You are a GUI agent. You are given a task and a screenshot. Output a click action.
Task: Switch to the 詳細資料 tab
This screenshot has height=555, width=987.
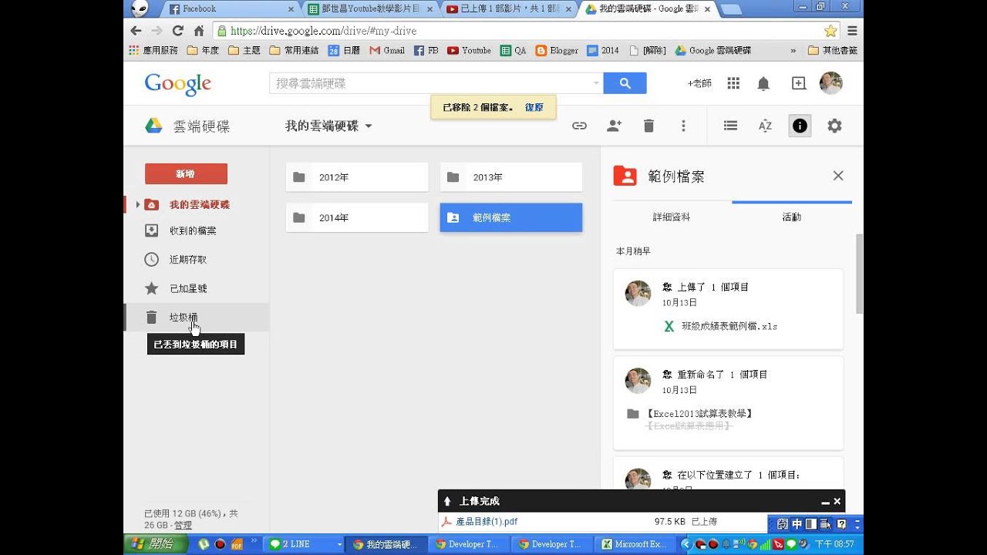672,217
